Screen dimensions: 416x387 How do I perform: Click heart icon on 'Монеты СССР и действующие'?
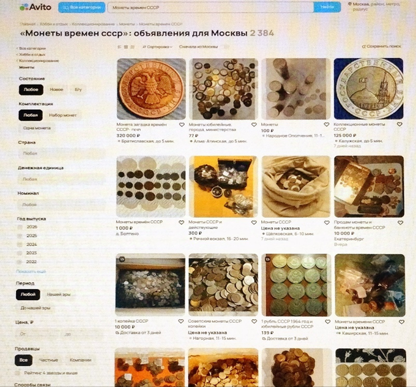[254, 222]
